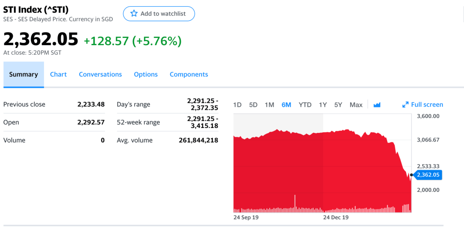Select the Summary tab
This screenshot has width=464, height=232.
coord(24,74)
